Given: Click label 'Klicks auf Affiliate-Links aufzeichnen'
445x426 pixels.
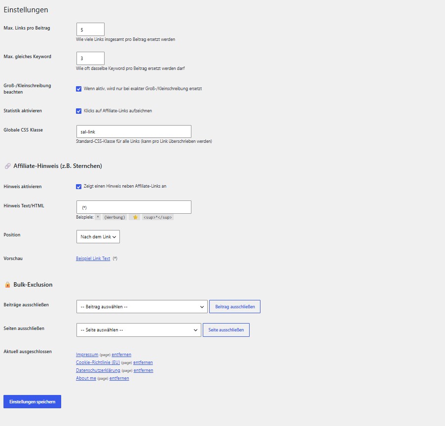Looking at the screenshot, I should [x=118, y=111].
